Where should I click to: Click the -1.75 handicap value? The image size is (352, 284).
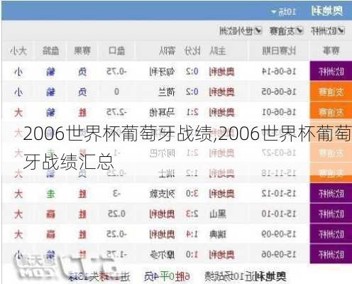116,254
